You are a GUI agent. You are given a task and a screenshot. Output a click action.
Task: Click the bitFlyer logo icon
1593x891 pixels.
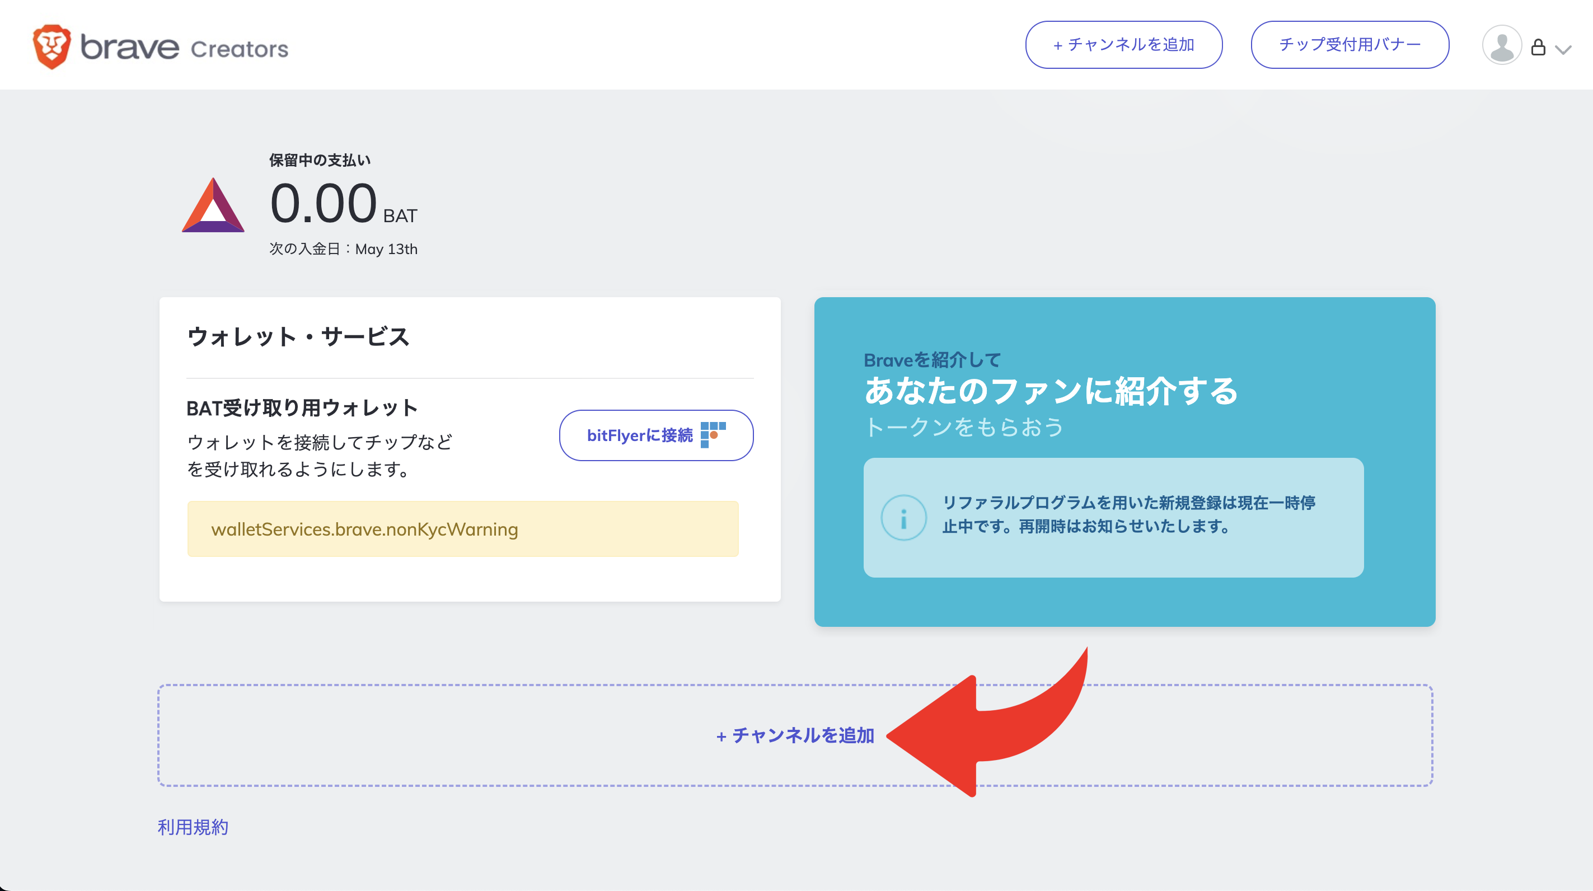[713, 435]
